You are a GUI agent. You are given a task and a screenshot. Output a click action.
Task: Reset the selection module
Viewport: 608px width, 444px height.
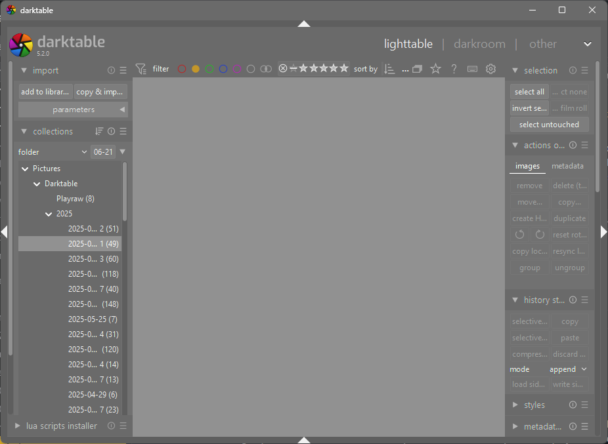pos(573,70)
